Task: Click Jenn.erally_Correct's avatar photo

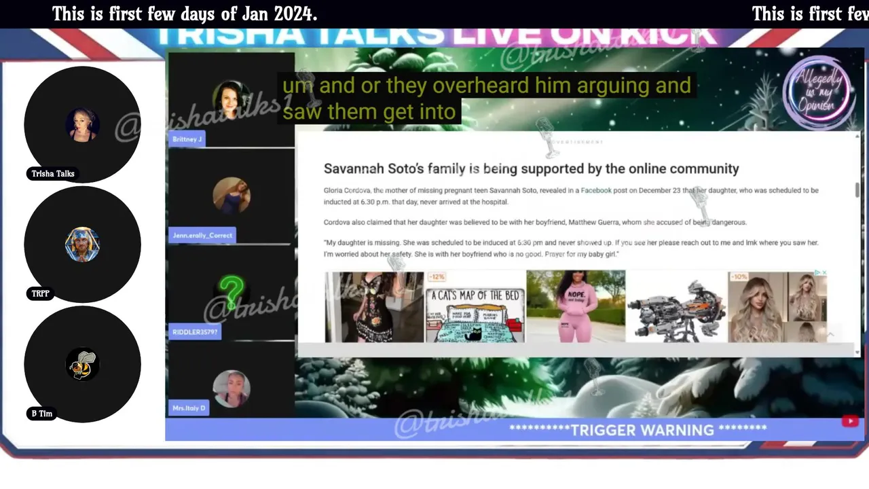Action: point(232,196)
